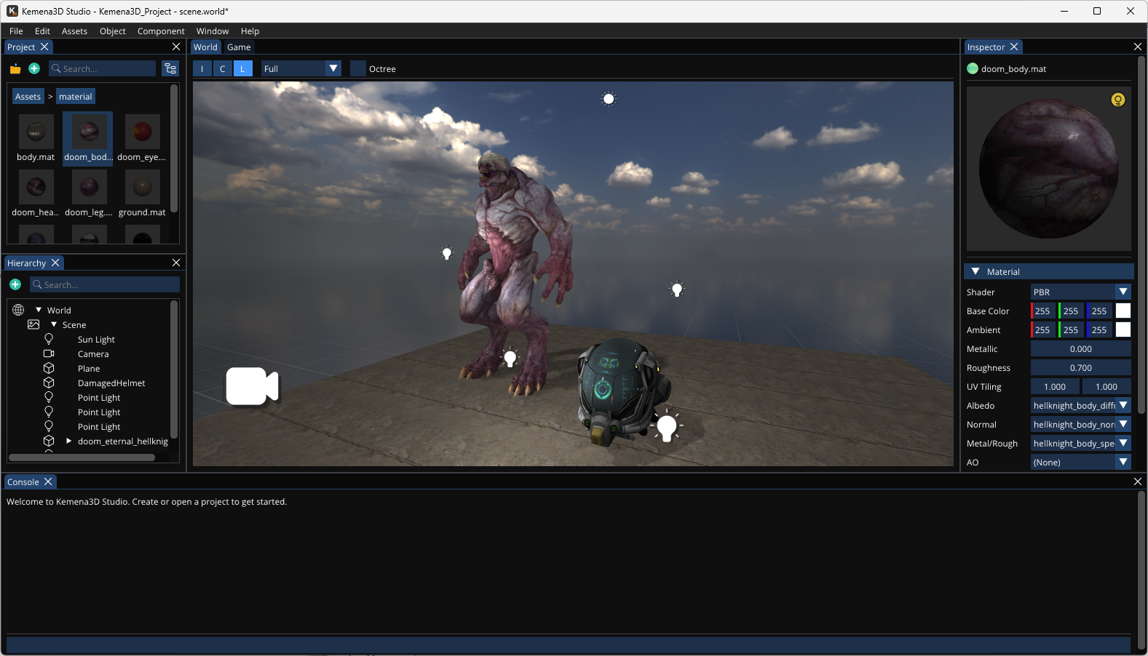Close the Console tab with its X

click(48, 481)
